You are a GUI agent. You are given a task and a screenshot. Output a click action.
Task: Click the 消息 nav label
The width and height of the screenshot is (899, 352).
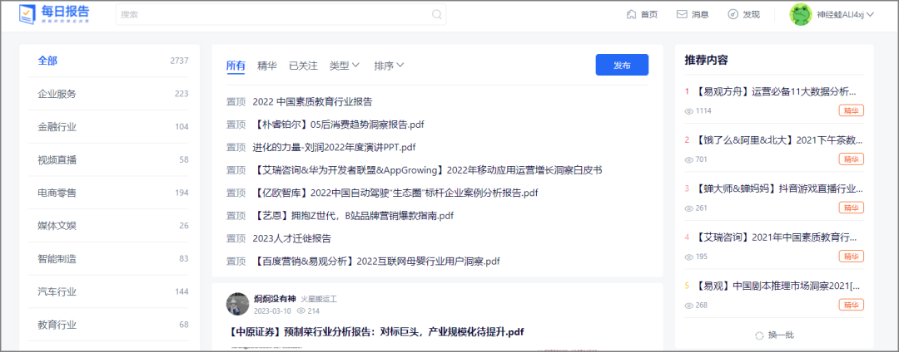point(700,14)
